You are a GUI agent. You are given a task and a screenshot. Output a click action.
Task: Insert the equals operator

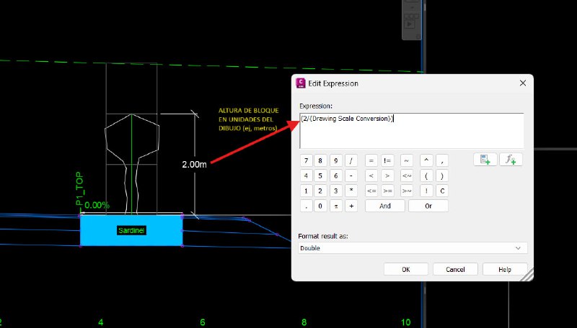point(371,160)
